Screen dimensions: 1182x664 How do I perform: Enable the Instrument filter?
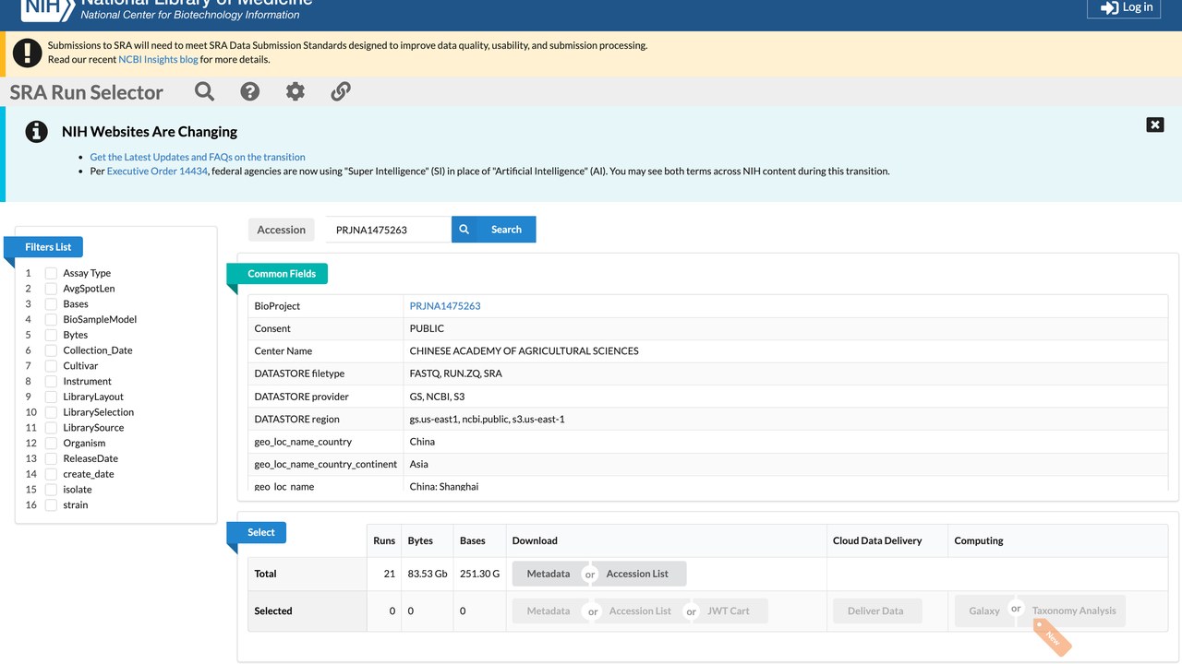point(52,381)
